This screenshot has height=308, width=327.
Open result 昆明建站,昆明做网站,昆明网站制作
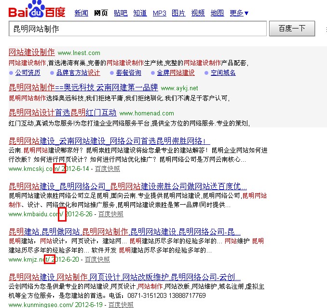pos(124,232)
